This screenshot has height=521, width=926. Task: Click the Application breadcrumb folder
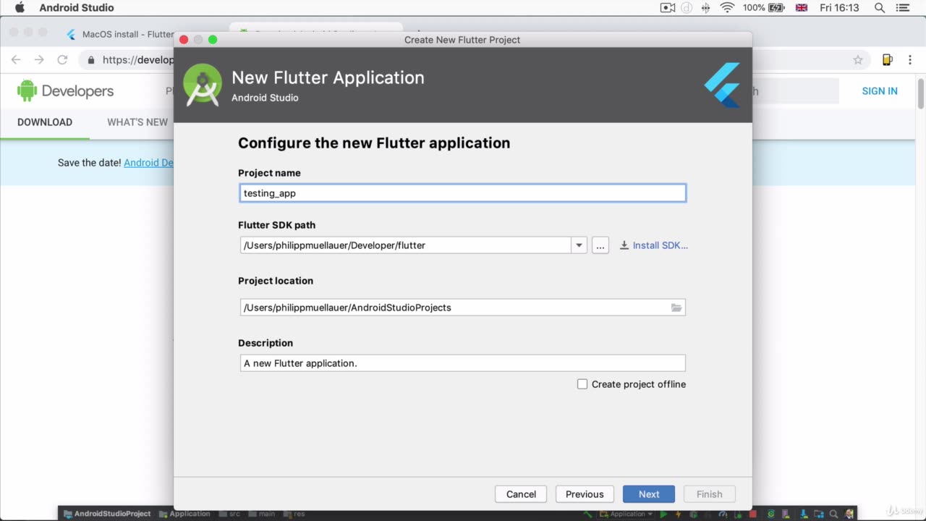coord(184,514)
